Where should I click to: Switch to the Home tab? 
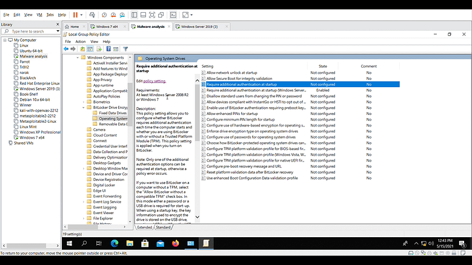[x=75, y=27]
